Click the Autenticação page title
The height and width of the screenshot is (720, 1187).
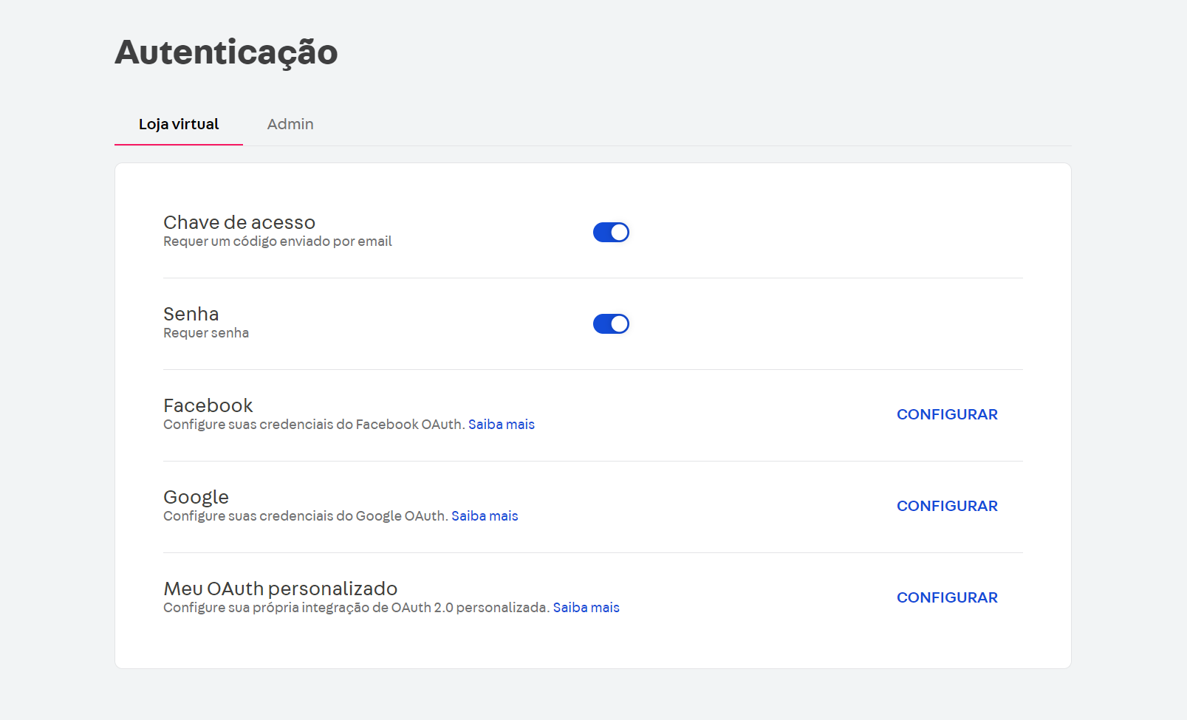pos(225,52)
